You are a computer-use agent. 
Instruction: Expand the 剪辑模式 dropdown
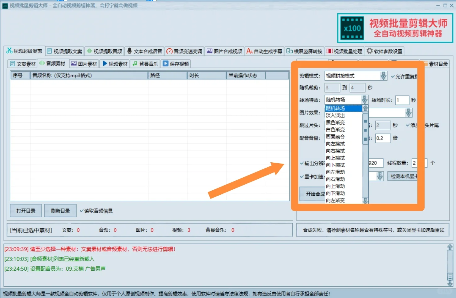pos(383,76)
